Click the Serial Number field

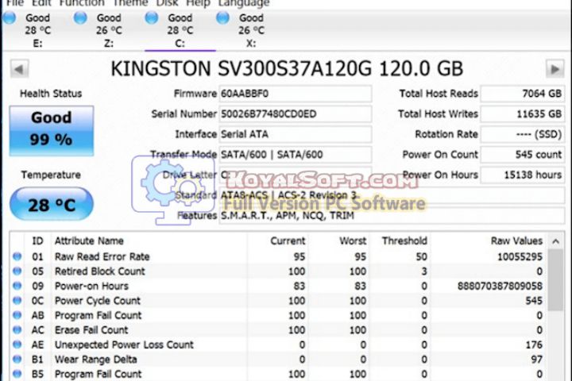point(295,114)
